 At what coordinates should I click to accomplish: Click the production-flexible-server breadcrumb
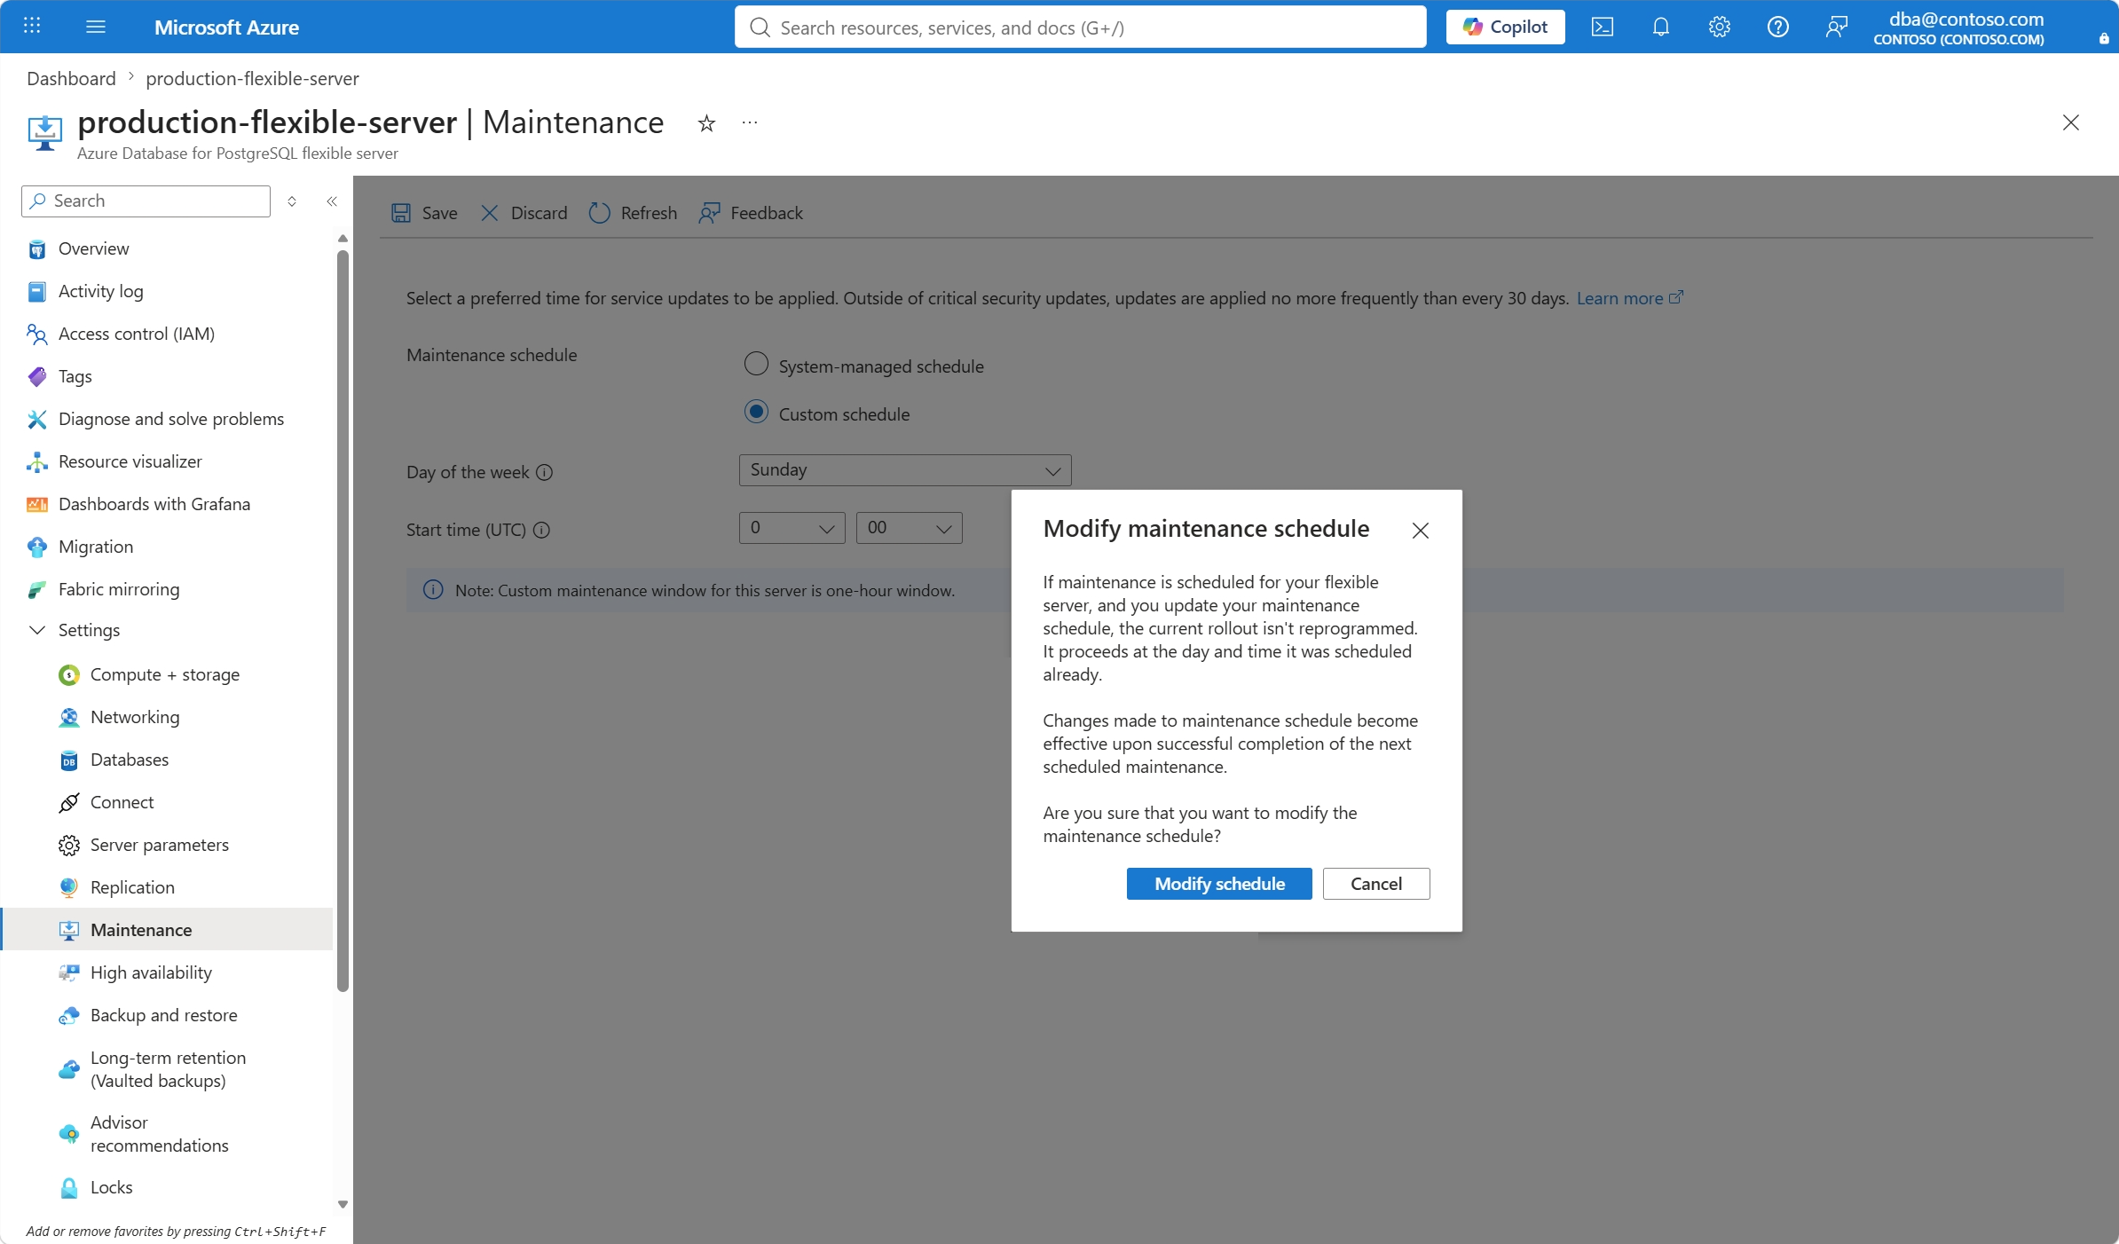[x=252, y=78]
